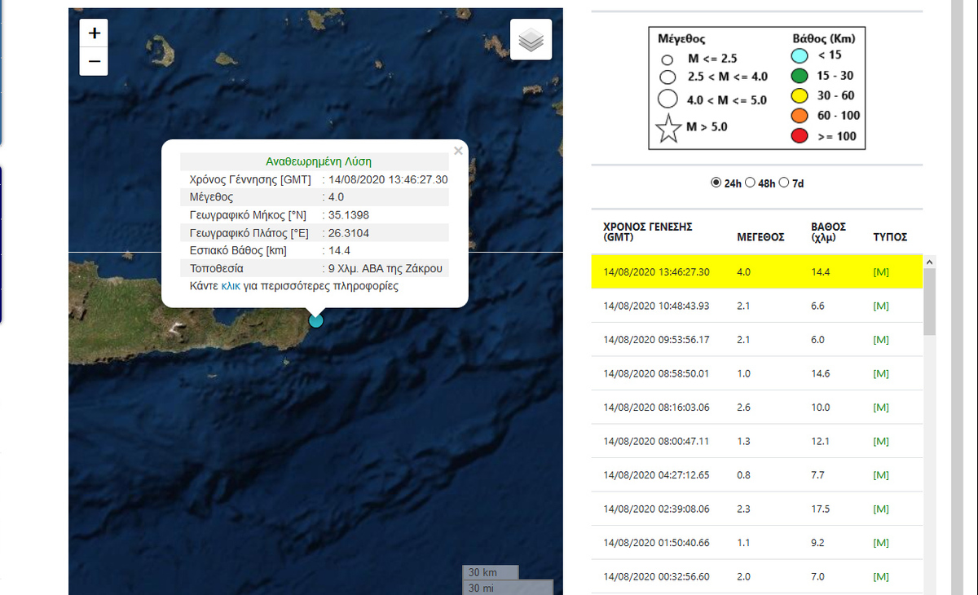Zoom in on the map
The width and height of the screenshot is (978, 595).
(95, 33)
